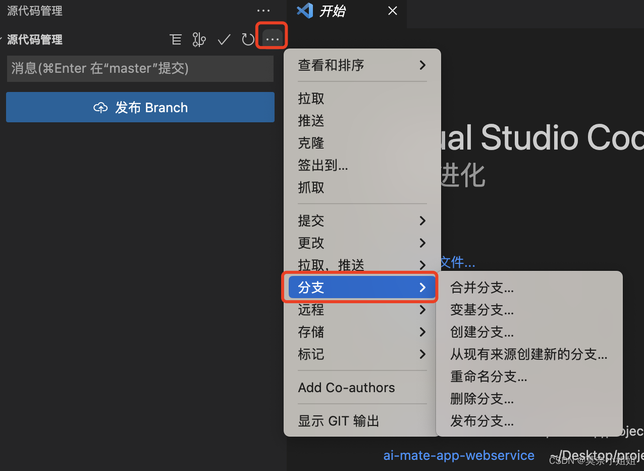The height and width of the screenshot is (471, 644).
Task: Choose 删除分支... from the submenu
Action: (x=482, y=399)
